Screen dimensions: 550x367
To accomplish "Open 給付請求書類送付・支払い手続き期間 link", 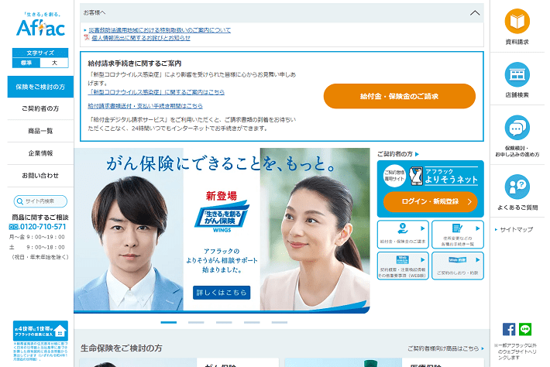I will pyautogui.click(x=145, y=106).
